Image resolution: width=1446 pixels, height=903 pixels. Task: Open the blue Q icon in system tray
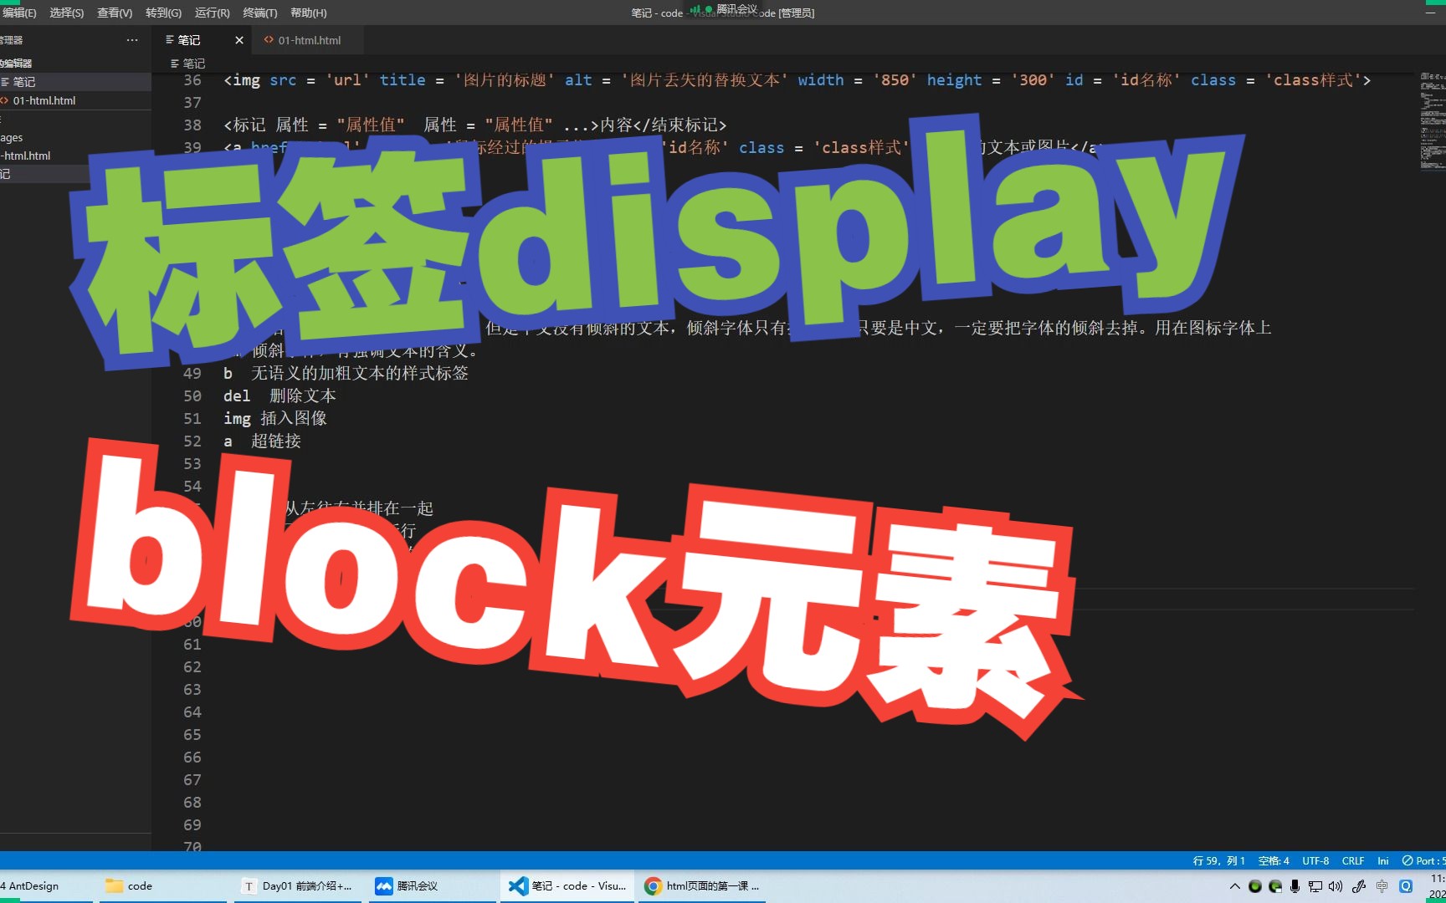click(1405, 886)
